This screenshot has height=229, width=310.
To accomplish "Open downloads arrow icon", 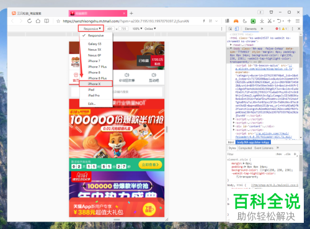I will coord(262,21).
